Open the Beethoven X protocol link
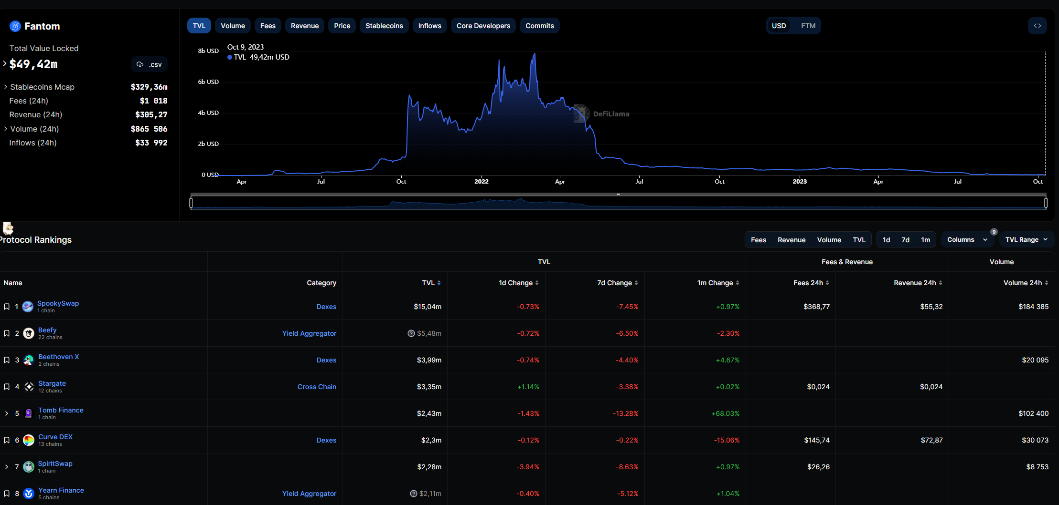 coord(58,357)
